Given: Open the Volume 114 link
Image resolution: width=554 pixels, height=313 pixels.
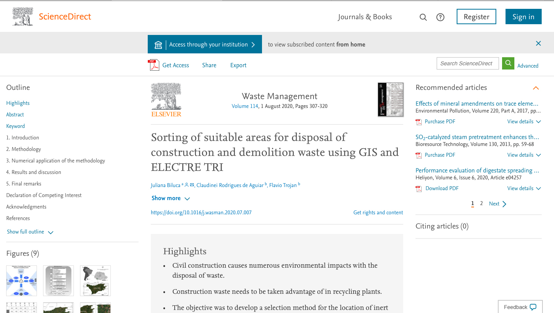Looking at the screenshot, I should point(245,106).
